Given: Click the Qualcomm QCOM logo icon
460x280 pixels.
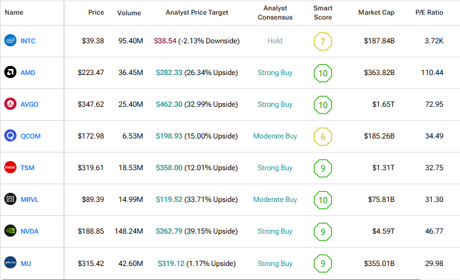Looking at the screenshot, I should point(10,136).
